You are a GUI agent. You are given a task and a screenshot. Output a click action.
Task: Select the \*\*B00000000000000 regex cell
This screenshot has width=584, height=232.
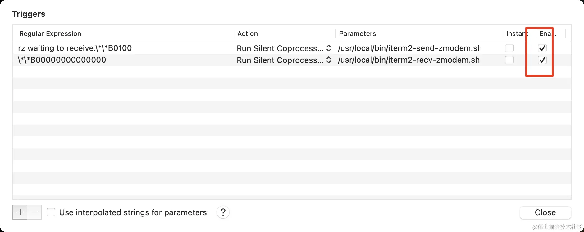62,60
